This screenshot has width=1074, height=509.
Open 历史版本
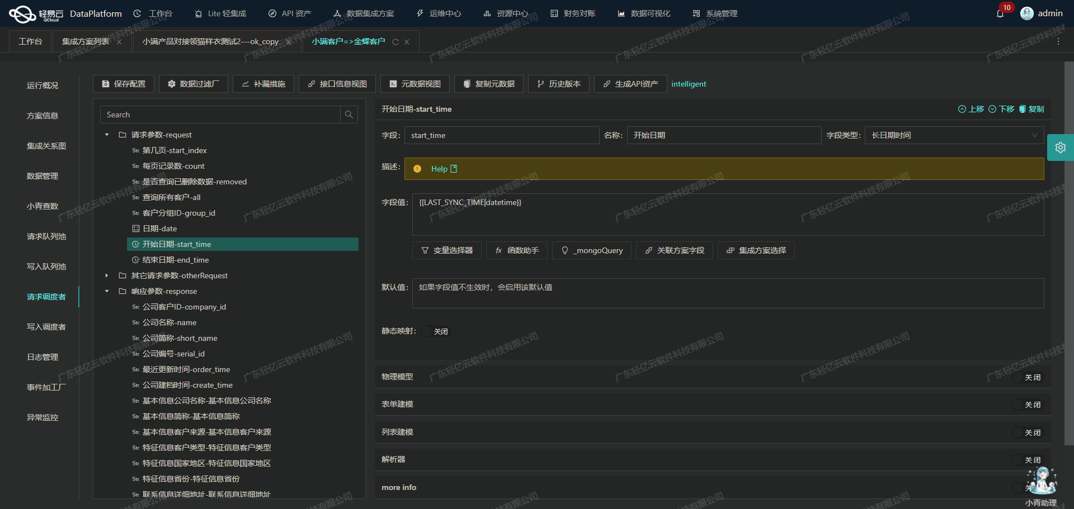point(559,84)
